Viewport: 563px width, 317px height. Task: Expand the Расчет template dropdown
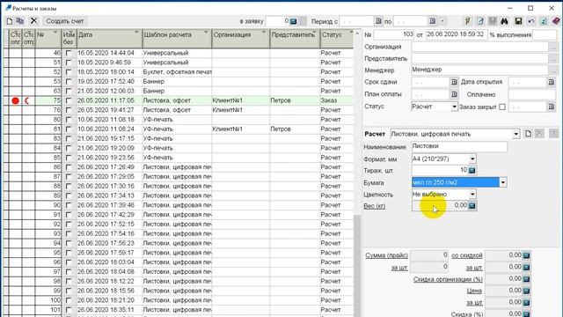[516, 134]
